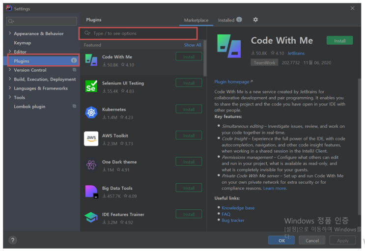Switch to the Installed tab
Screen dimensions: 365x251
tap(226, 20)
